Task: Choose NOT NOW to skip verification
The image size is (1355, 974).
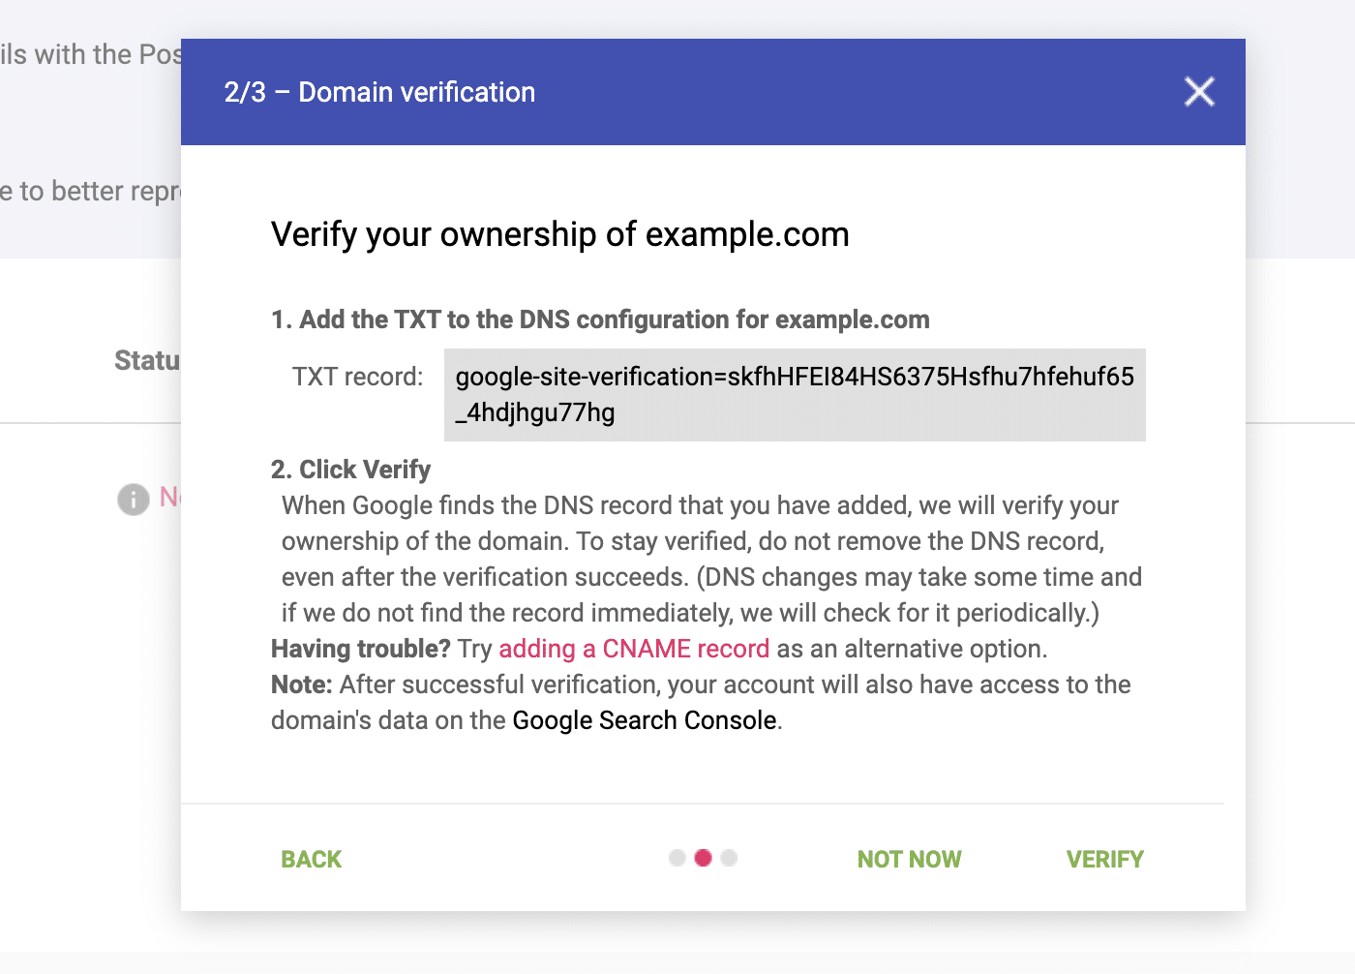Action: pos(908,859)
